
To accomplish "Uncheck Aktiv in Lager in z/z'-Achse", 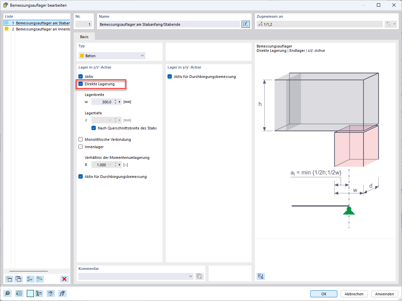I will tap(80, 77).
